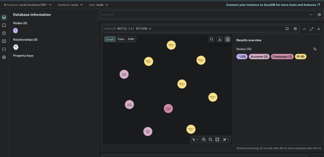Click the streaming records status message
This screenshot has height=157, width=324.
279,148
